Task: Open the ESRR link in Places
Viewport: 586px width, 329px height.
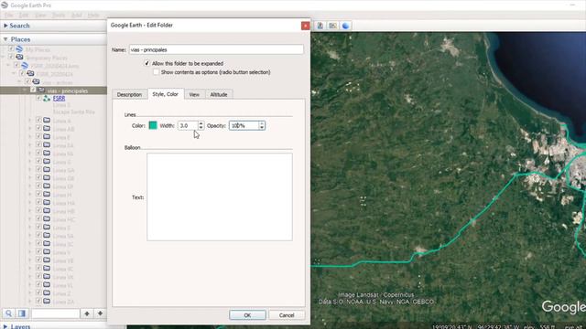Action: pos(59,99)
